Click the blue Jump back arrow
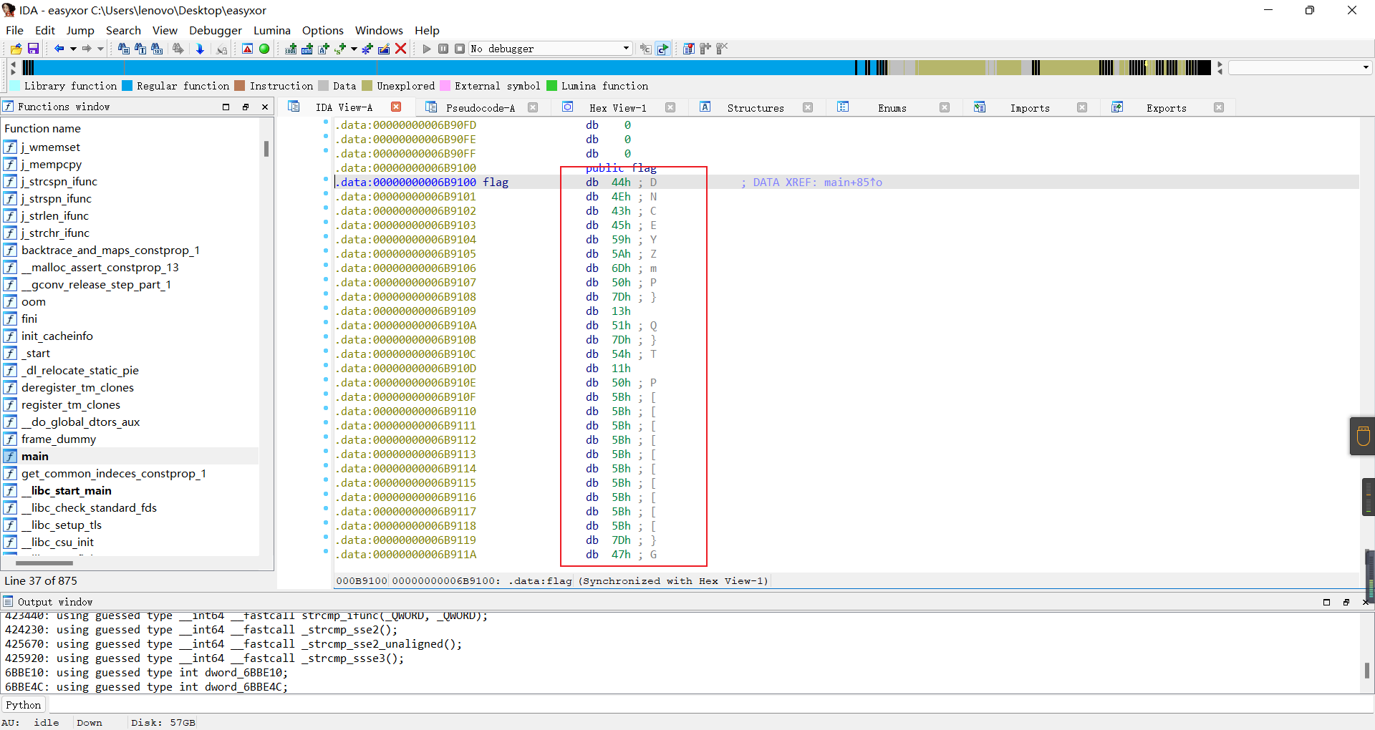 59,49
